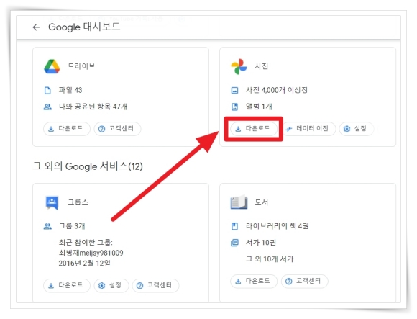Click the 도서 card title
Image resolution: width=417 pixels, height=319 pixels.
262,202
